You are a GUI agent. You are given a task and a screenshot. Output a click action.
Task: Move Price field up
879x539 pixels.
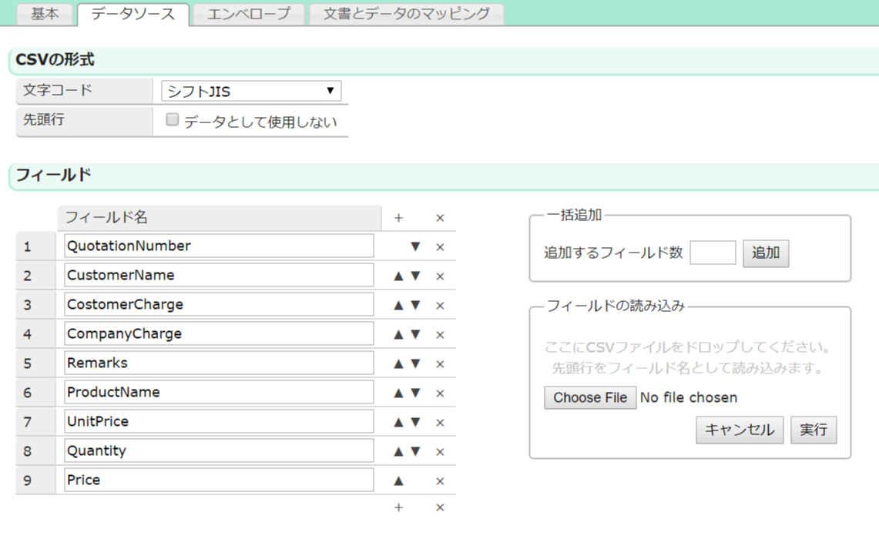(398, 481)
